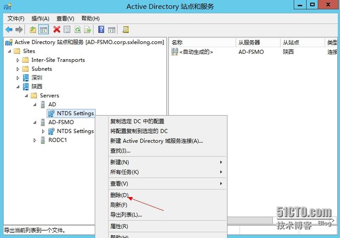Click NTDS Settings icon under AD-FSMO
340x238 pixels.
pyautogui.click(x=51, y=131)
